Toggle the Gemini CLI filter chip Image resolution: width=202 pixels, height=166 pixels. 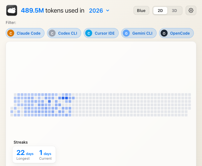pyautogui.click(x=139, y=33)
